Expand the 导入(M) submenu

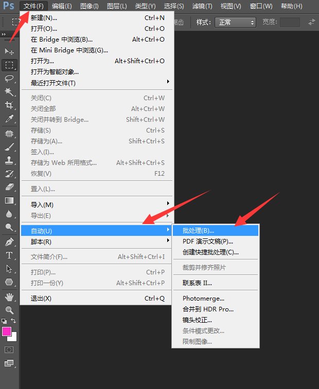tap(96, 205)
